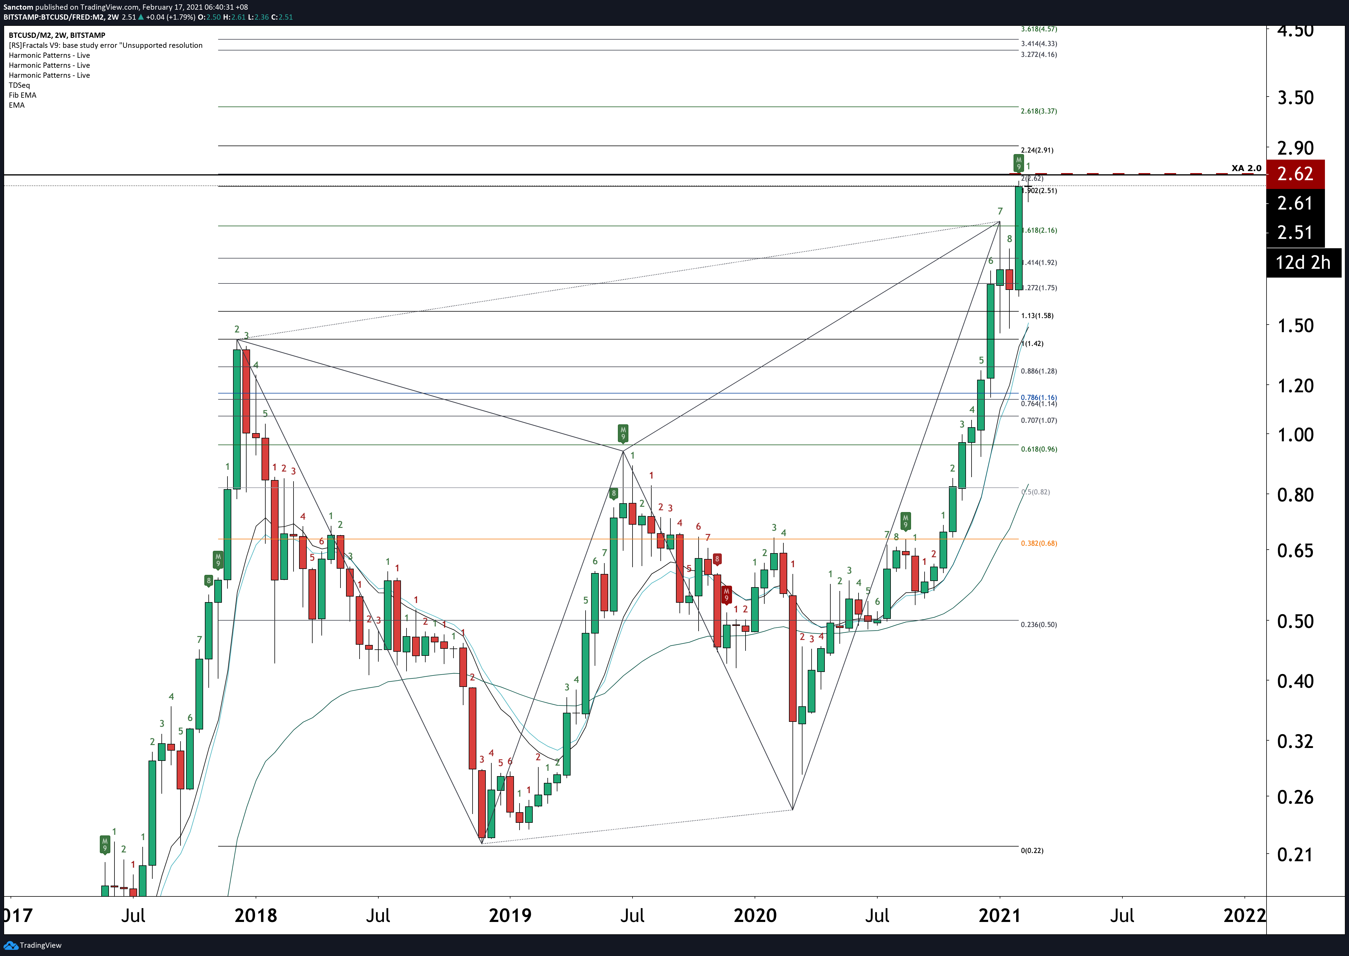The height and width of the screenshot is (956, 1349).
Task: Click the BTCUSD/M2, 2W, BITSTAMP legend line
Action: click(57, 35)
